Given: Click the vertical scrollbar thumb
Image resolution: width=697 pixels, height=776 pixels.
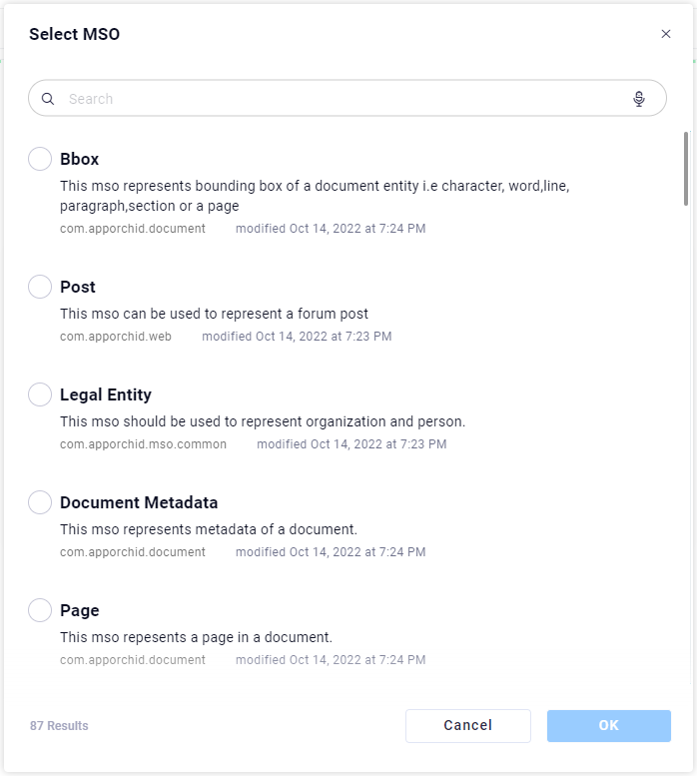Looking at the screenshot, I should click(x=686, y=168).
